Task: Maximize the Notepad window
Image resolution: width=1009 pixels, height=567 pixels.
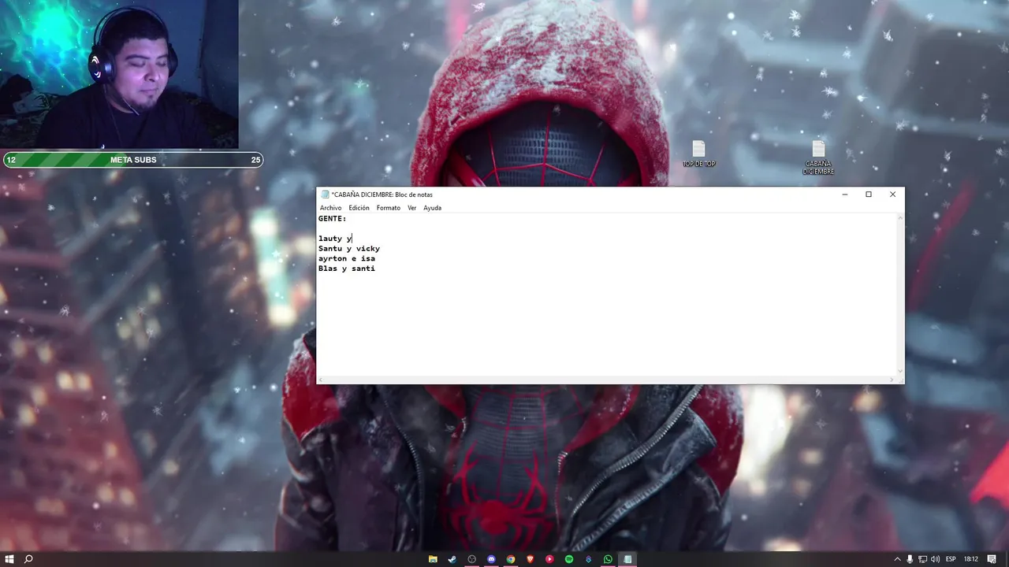Action: point(869,195)
